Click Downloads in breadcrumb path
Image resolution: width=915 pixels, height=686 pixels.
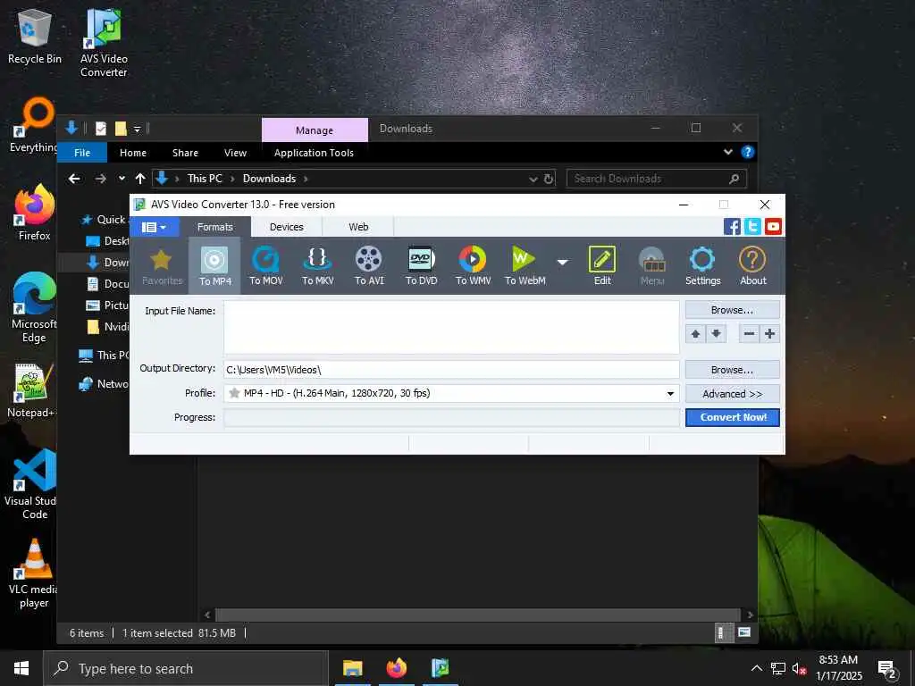point(269,179)
